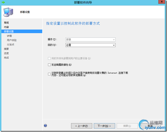
Task: Click the 目的(U): label
Action: (x=52, y=45)
